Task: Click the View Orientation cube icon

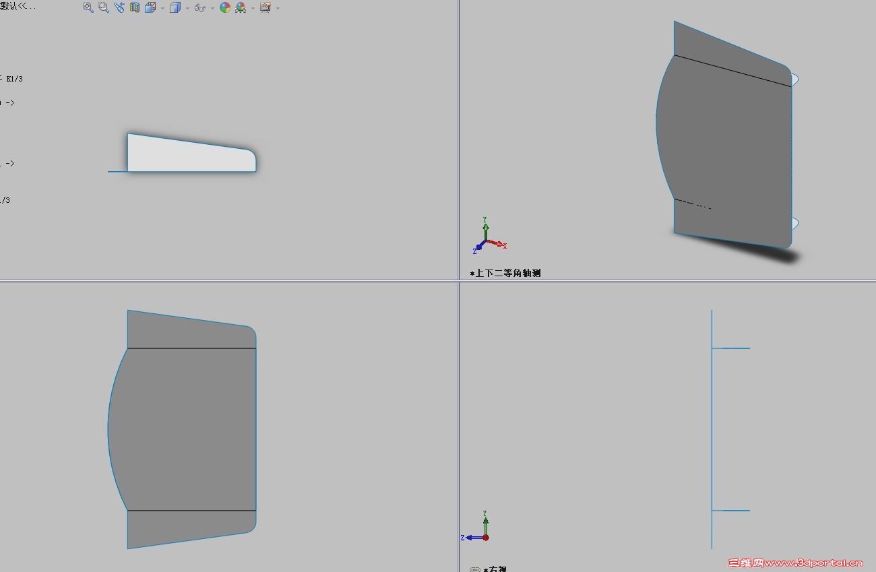Action: [x=150, y=7]
